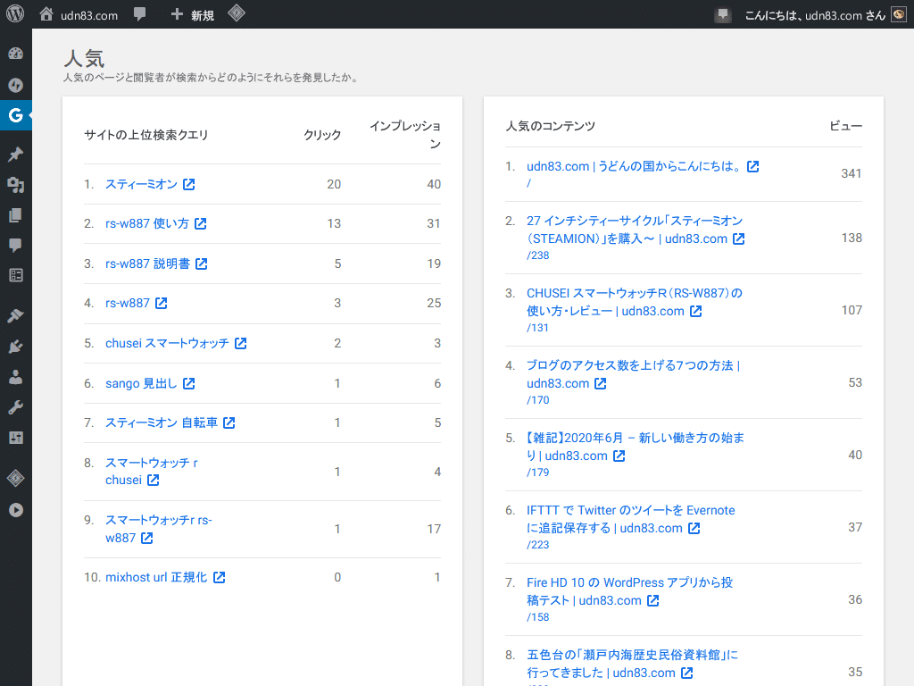Open notifications icon beside the greeting
914x686 pixels.
723,15
